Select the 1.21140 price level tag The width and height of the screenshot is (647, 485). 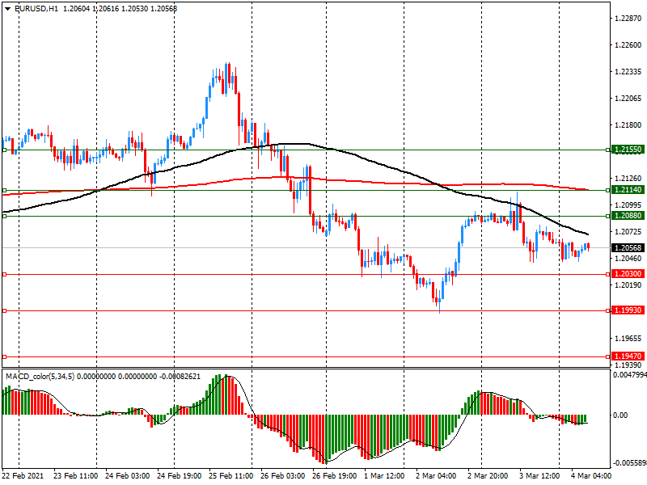pos(628,189)
